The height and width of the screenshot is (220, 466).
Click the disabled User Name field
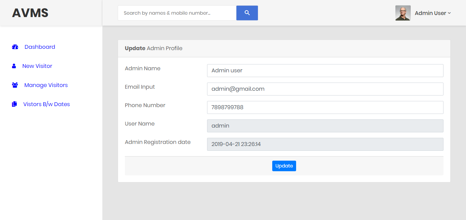click(325, 126)
